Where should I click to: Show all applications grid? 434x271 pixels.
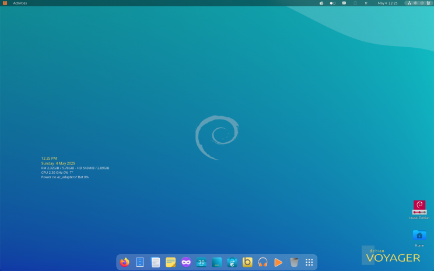click(309, 262)
